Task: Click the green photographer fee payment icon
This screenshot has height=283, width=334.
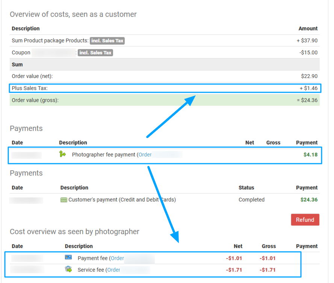Action: pos(62,154)
